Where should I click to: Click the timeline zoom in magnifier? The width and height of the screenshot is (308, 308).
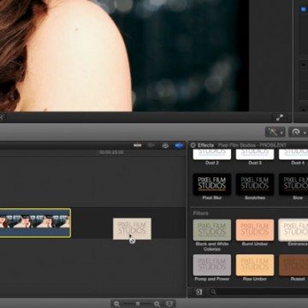(157, 304)
